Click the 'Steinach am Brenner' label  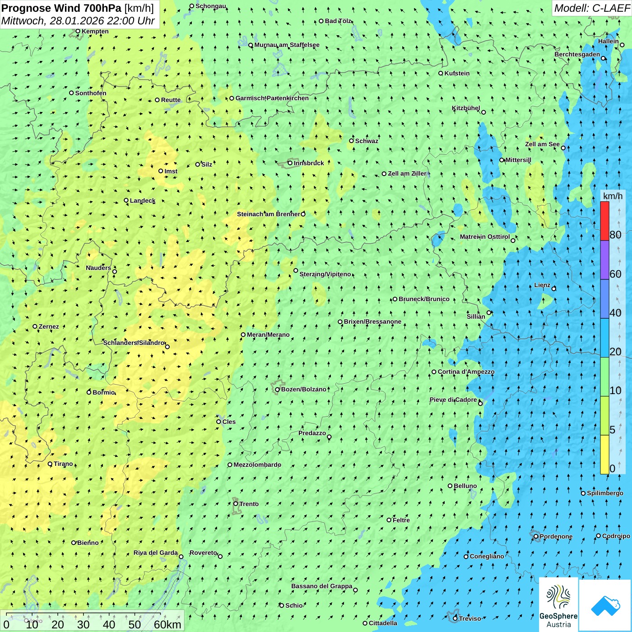[269, 214]
